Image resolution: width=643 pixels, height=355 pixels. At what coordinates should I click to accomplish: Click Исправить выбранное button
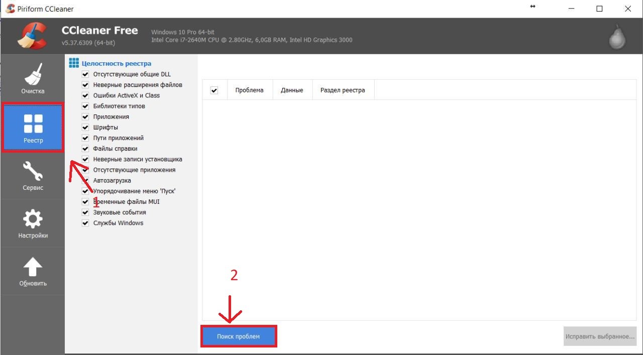(x=600, y=336)
